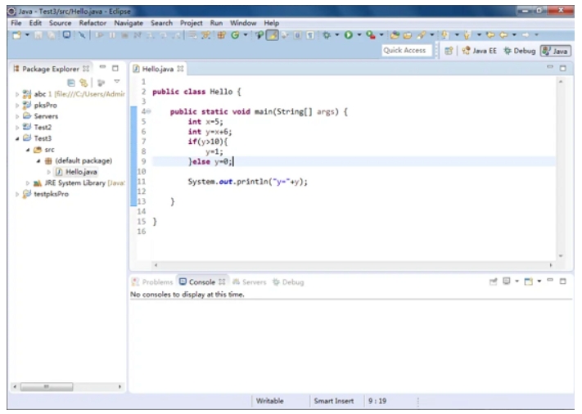
Task: Toggle the main method fold marker at line 4
Action: (148, 111)
